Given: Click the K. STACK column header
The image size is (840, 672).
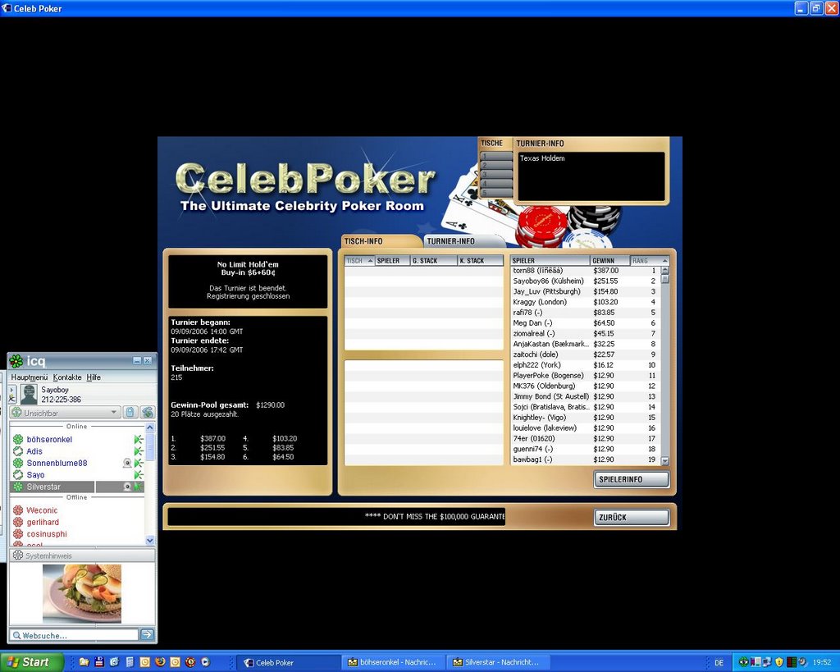Looking at the screenshot, I should point(481,261).
